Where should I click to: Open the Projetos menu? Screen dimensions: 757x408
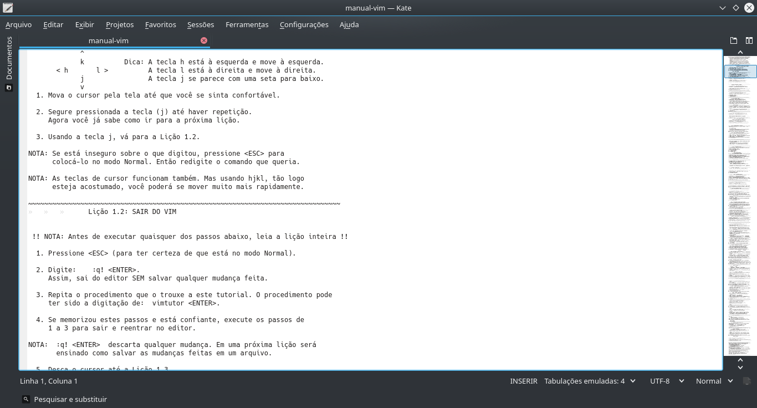pyautogui.click(x=120, y=24)
